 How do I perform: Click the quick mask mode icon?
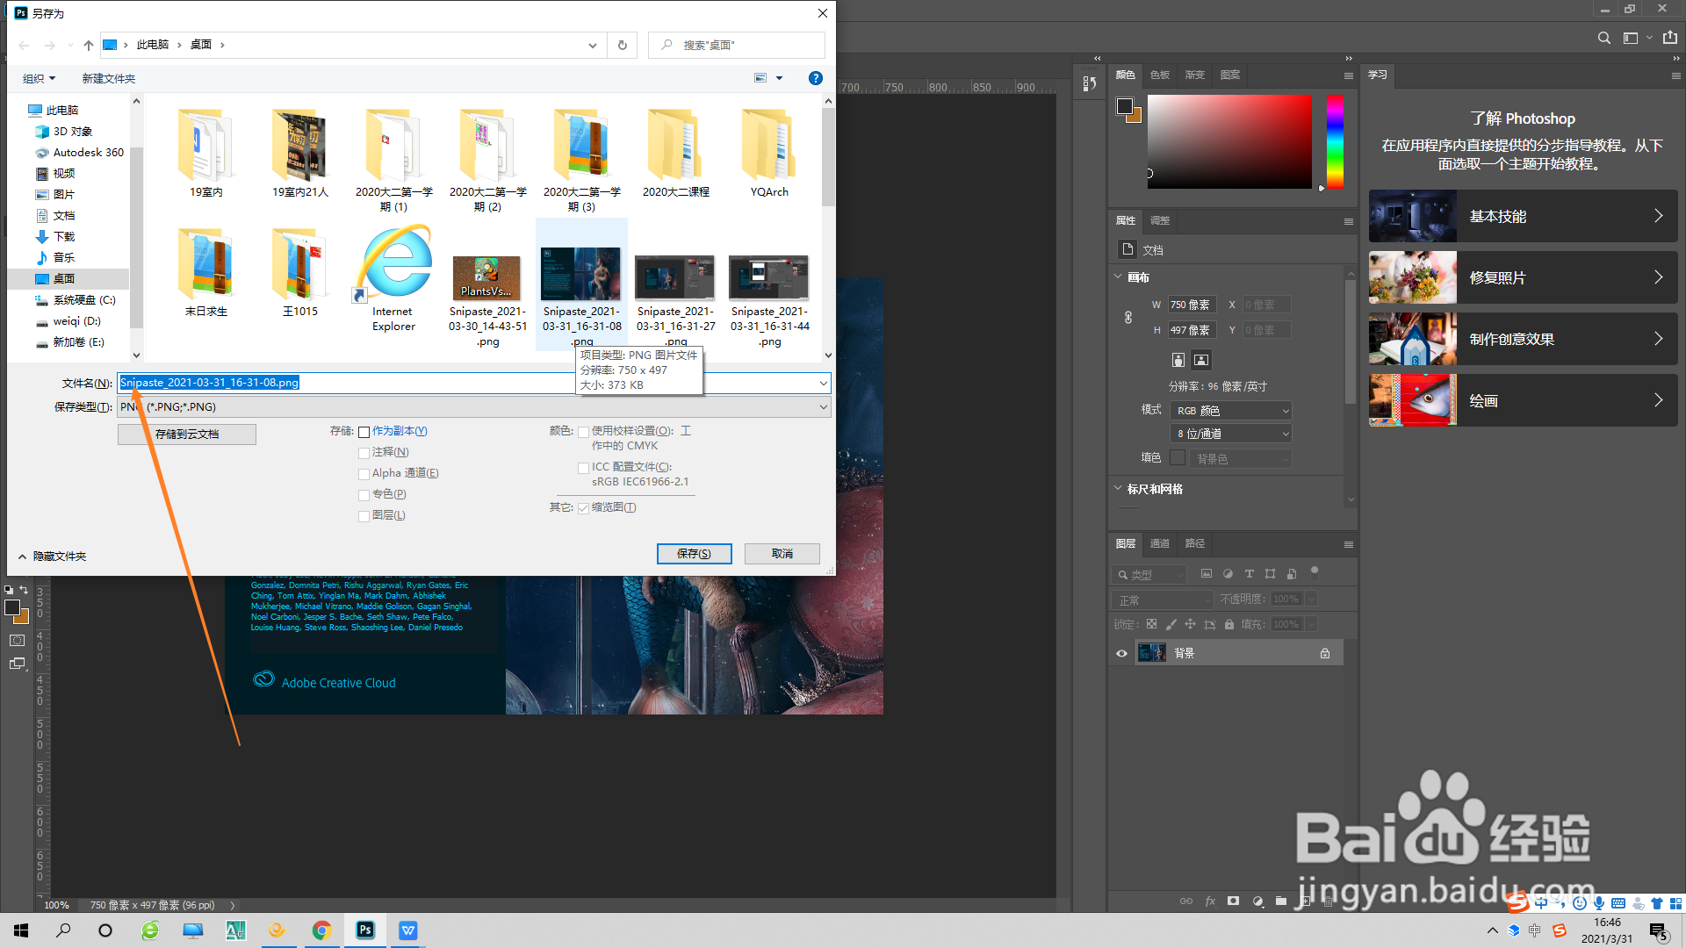tap(17, 641)
